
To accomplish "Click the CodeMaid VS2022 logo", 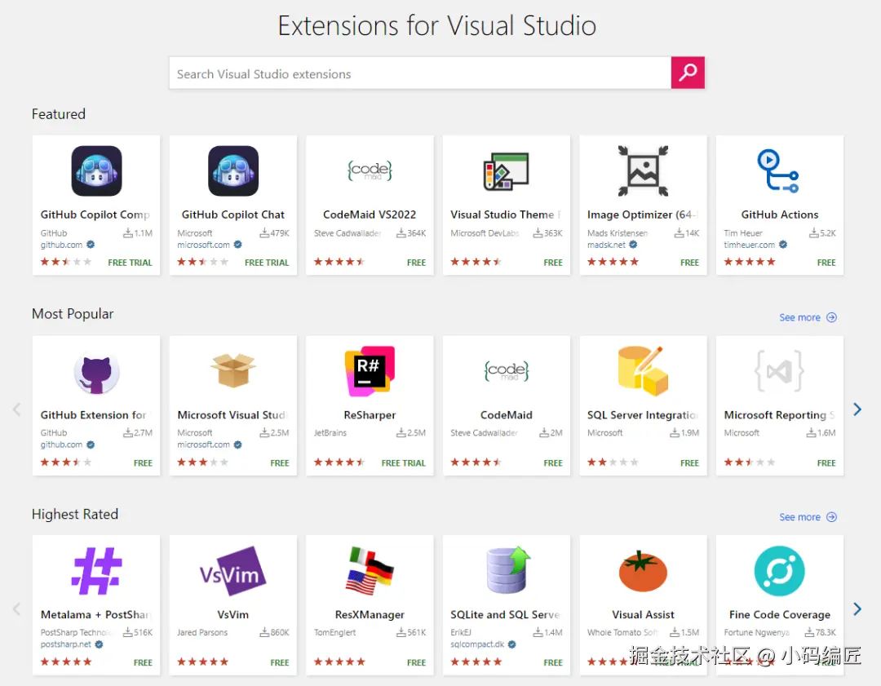I will point(370,170).
